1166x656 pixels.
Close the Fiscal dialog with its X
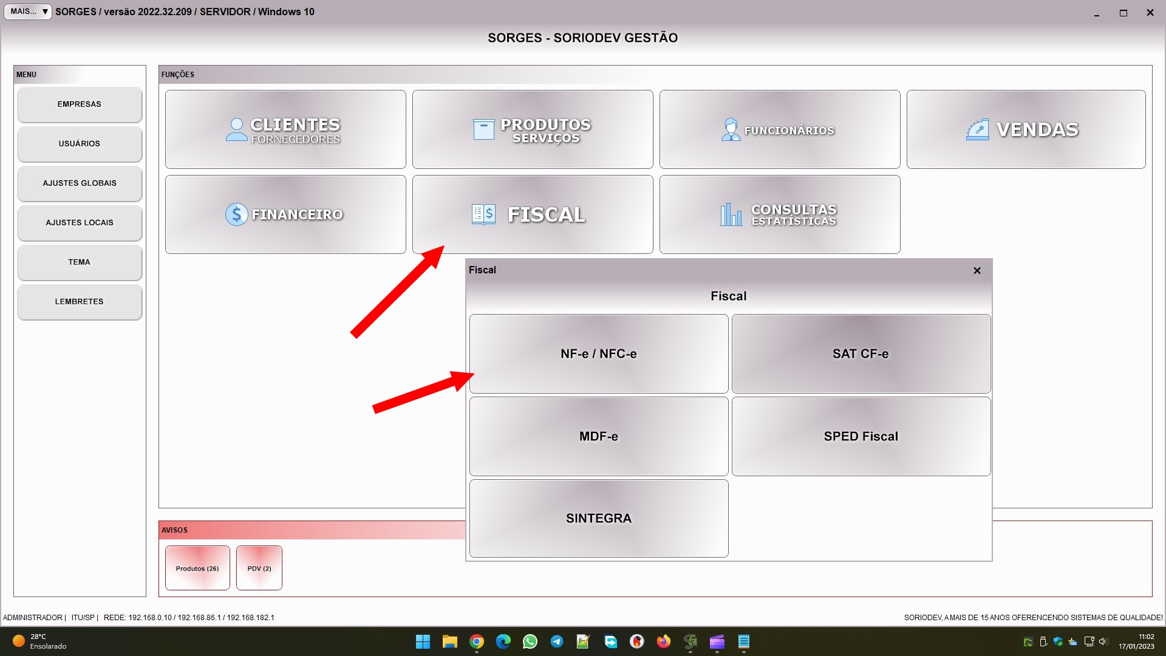tap(977, 270)
